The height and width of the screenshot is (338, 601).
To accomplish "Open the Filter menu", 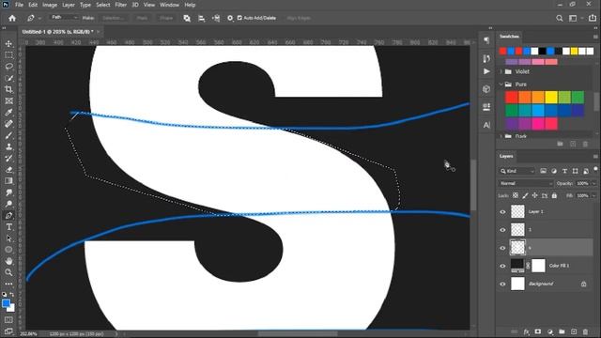I will (x=121, y=5).
